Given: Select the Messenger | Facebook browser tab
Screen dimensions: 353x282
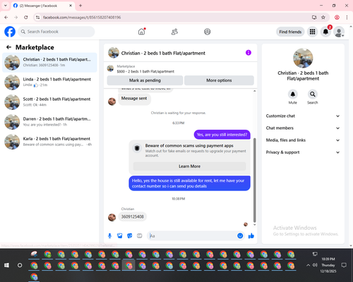Looking at the screenshot, I should pos(43,6).
